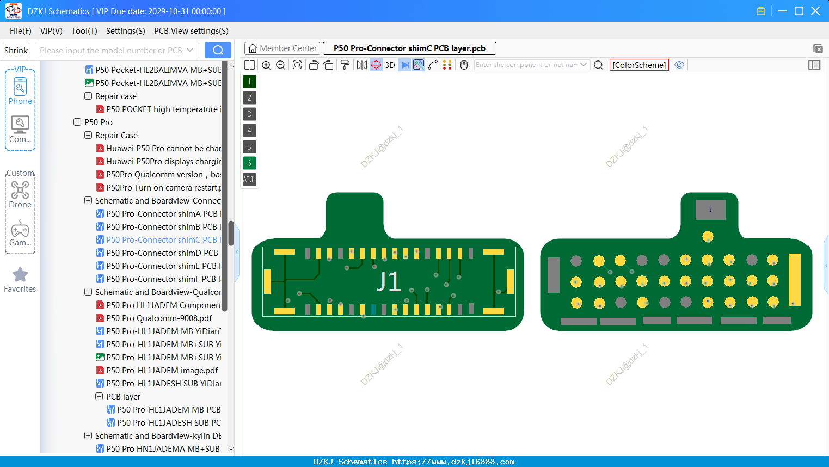Switch to the Member Center tab
The width and height of the screenshot is (829, 467).
[x=282, y=48]
